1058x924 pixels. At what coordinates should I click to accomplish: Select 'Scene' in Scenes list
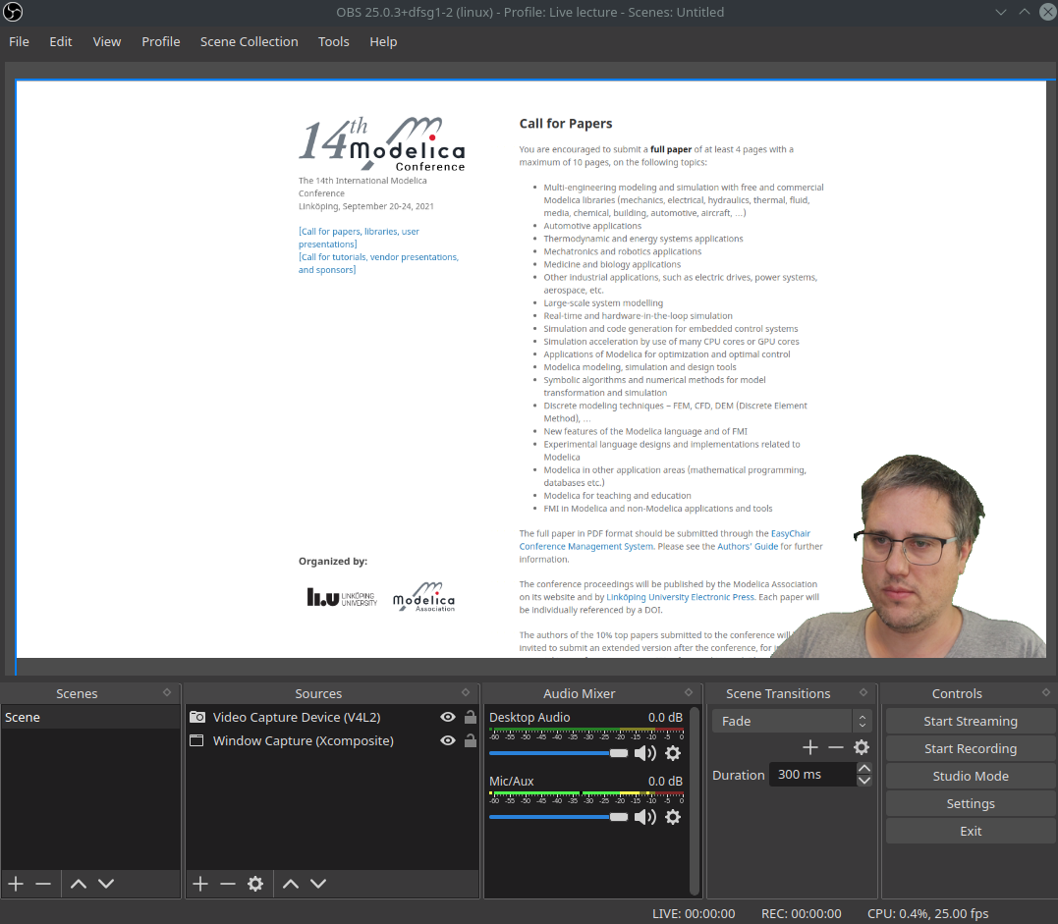click(x=90, y=717)
